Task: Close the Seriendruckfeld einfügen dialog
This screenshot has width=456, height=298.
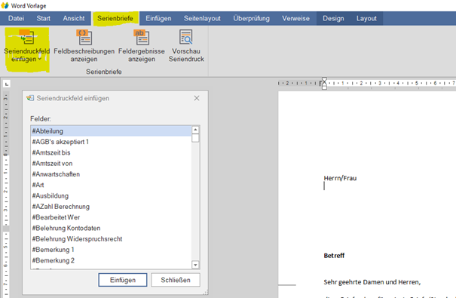Action: click(x=197, y=98)
